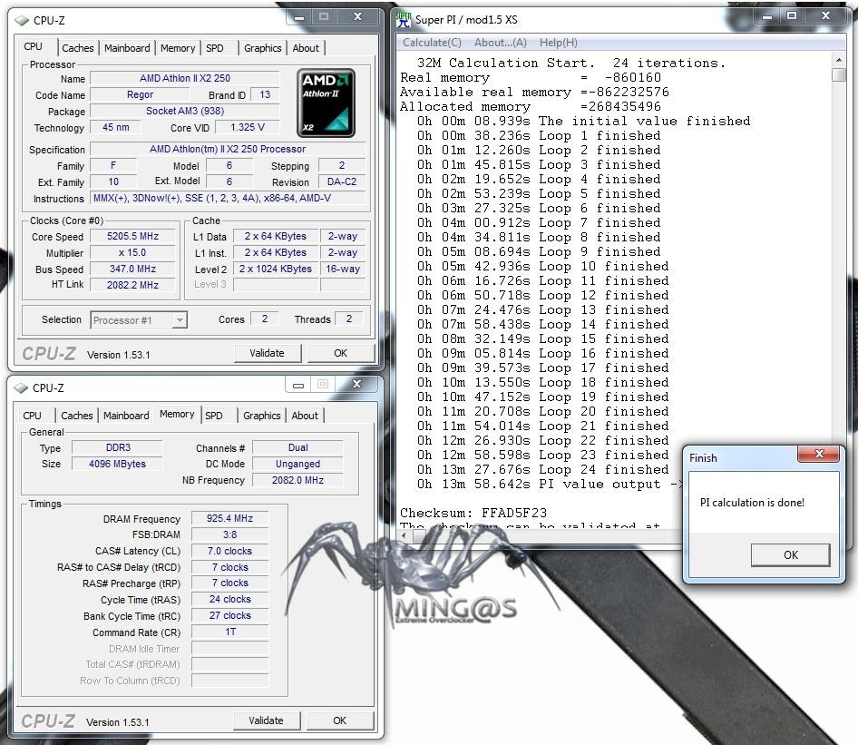This screenshot has width=858, height=745.
Task: Click the Code Name value Regor
Action: point(140,94)
